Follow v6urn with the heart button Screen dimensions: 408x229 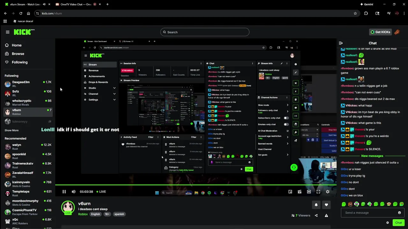[326, 205]
